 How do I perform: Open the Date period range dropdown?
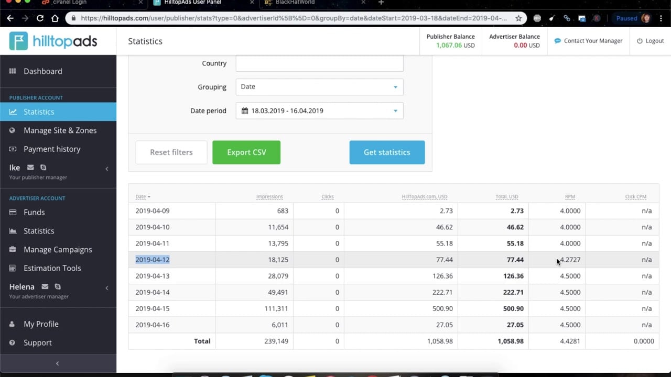[319, 111]
